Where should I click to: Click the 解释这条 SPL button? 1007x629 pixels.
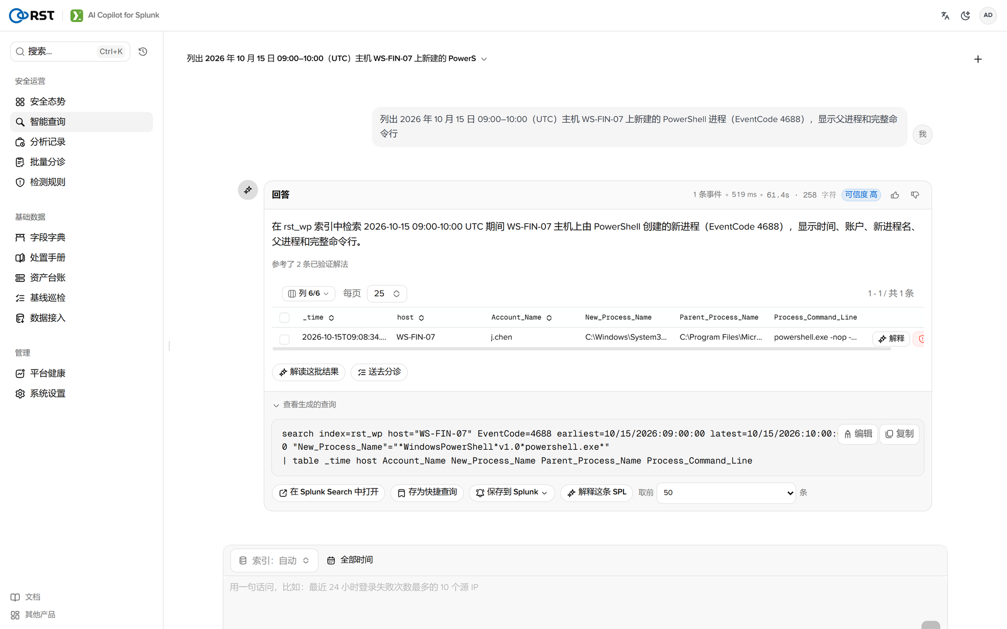point(596,493)
